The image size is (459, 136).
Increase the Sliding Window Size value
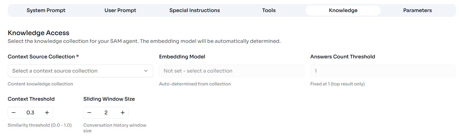[x=123, y=113]
